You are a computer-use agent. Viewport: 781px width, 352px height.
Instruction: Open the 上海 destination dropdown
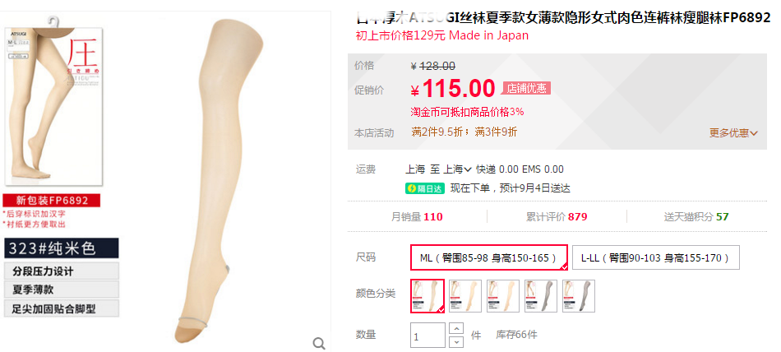pyautogui.click(x=457, y=169)
